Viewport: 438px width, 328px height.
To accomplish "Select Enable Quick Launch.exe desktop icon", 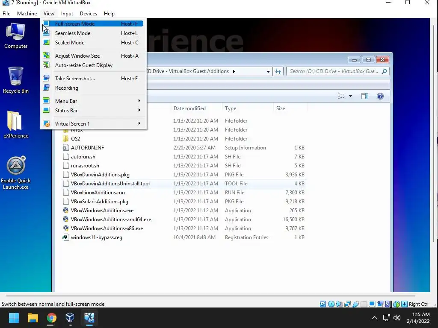I will pos(16,173).
